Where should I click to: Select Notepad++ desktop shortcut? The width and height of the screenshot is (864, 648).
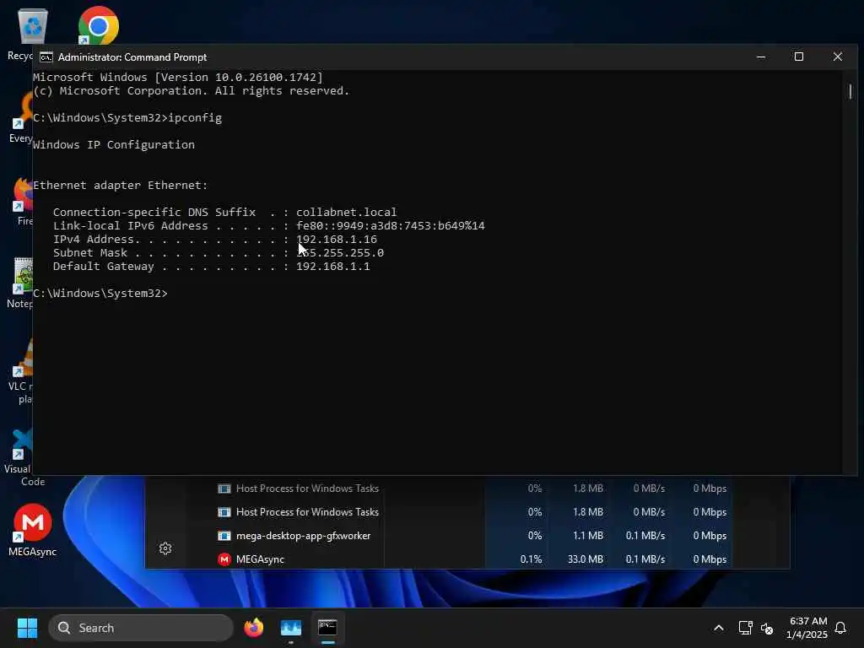coord(21,282)
